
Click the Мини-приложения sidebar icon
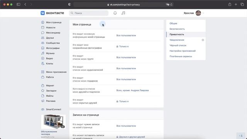pyautogui.click(x=43, y=72)
